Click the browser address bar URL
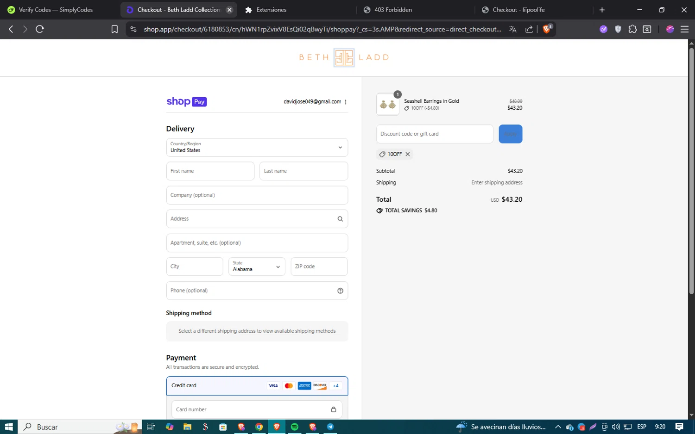 pos(322,29)
